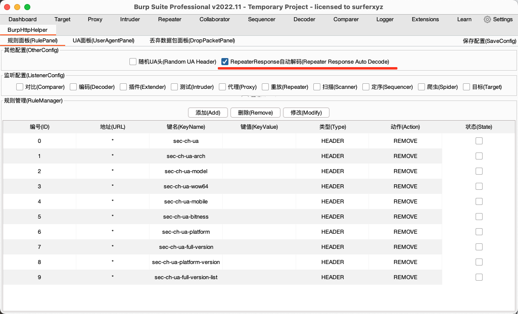This screenshot has width=518, height=314.
Task: Sort by ID column header
Action: 39,127
